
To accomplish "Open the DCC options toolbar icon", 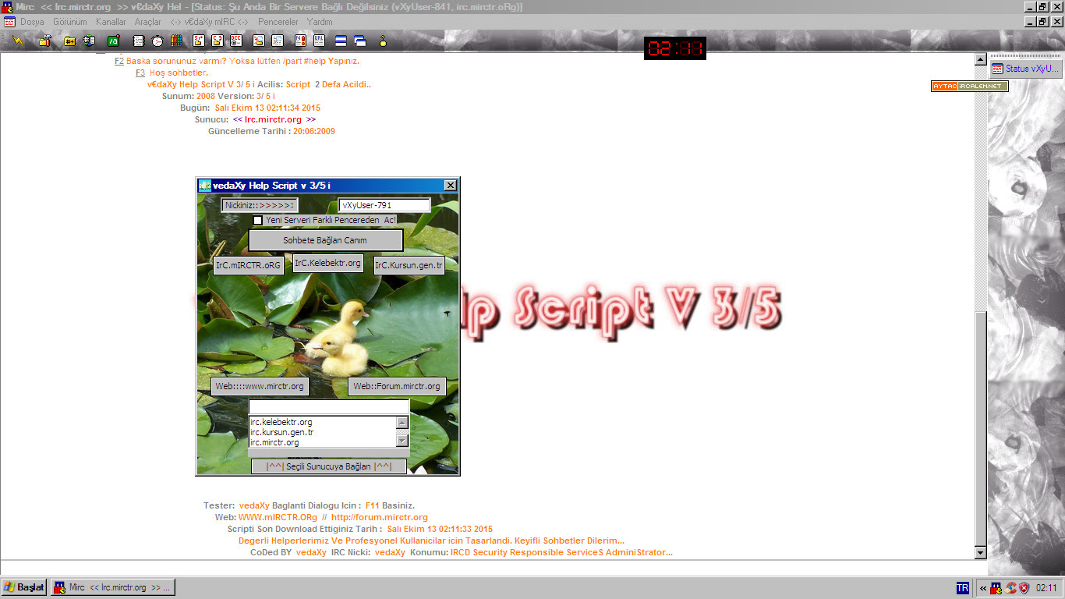I will (x=236, y=41).
